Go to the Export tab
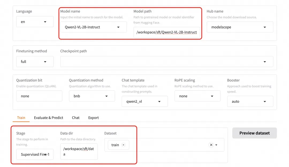Screen dimensions: 289x167 coord(93,118)
